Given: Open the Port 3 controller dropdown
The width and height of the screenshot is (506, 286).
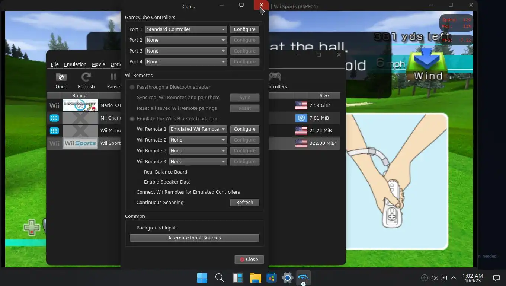Looking at the screenshot, I should click(186, 51).
